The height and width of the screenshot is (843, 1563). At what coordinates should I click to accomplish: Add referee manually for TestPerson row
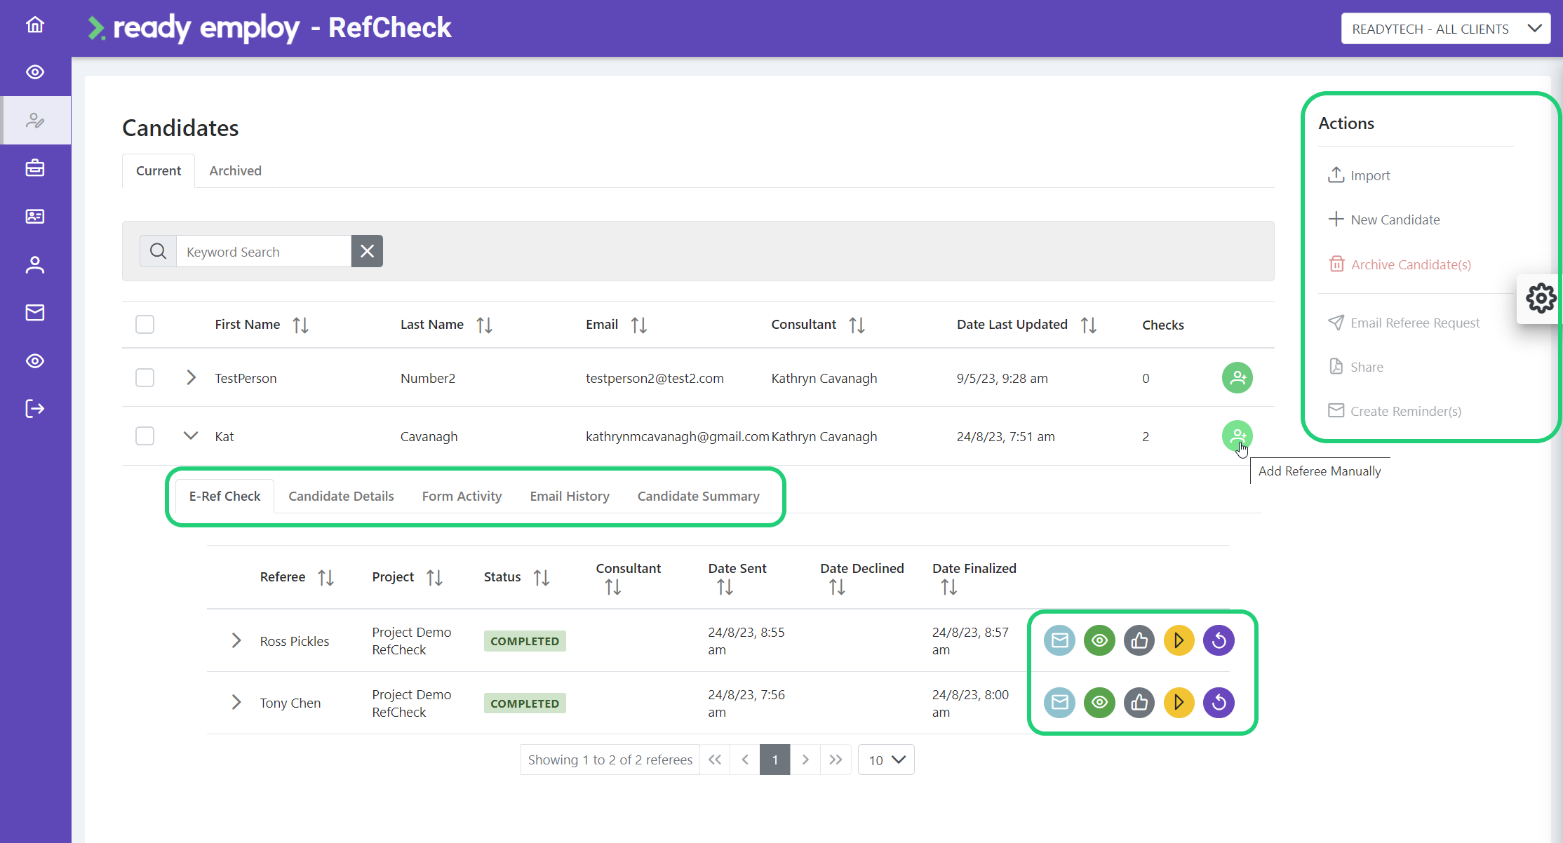[x=1237, y=377]
